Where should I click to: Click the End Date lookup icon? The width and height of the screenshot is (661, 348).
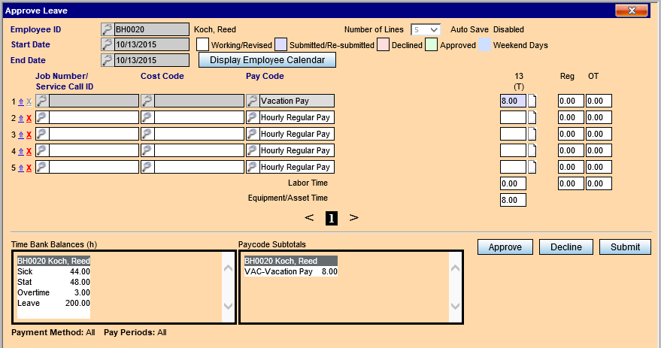[x=107, y=59]
